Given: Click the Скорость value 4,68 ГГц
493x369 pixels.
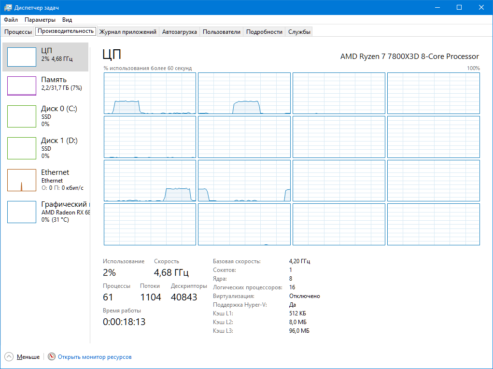Looking at the screenshot, I should [171, 272].
